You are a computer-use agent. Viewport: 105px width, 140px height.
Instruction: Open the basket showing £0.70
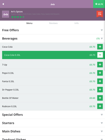pos(99,4)
